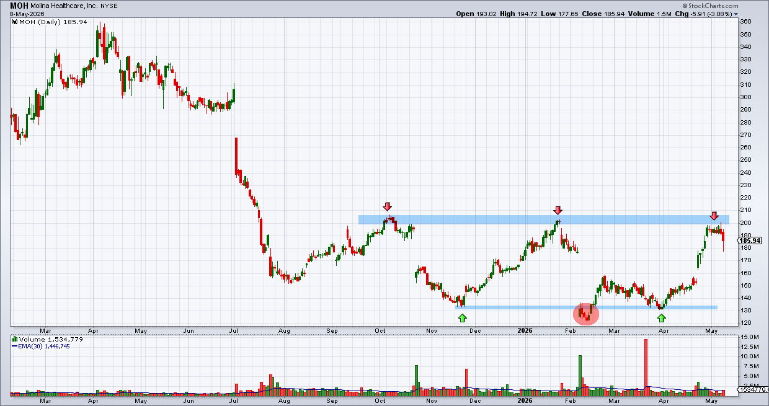The width and height of the screenshot is (769, 406).
Task: Click the tallest red volume bar in March 2026
Action: (646, 368)
